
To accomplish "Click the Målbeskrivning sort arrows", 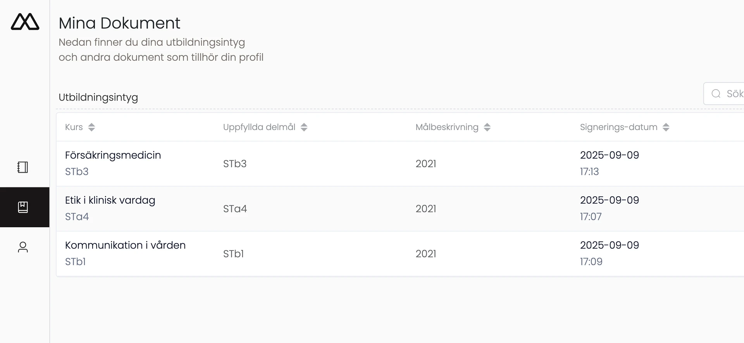I will click(487, 127).
